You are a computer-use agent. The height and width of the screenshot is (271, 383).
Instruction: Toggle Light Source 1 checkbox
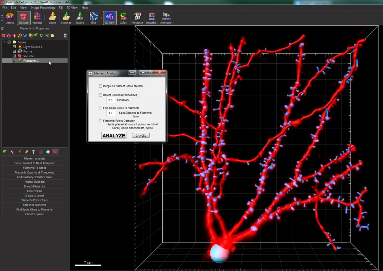tap(14, 47)
